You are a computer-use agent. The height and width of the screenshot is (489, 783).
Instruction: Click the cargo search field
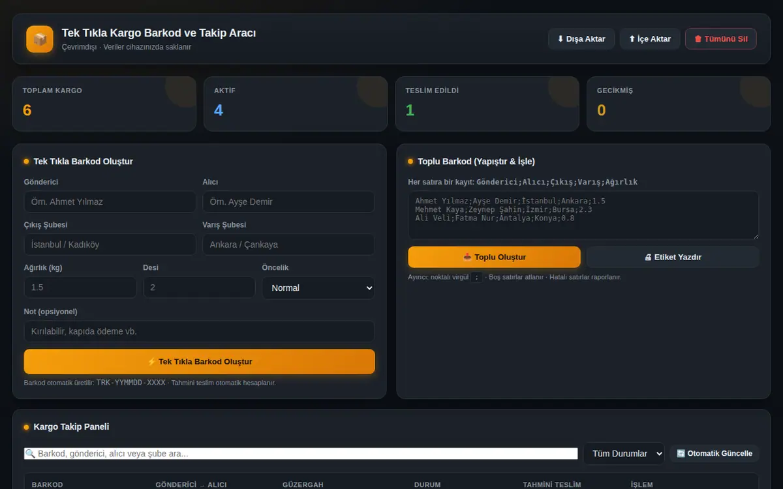[301, 454]
